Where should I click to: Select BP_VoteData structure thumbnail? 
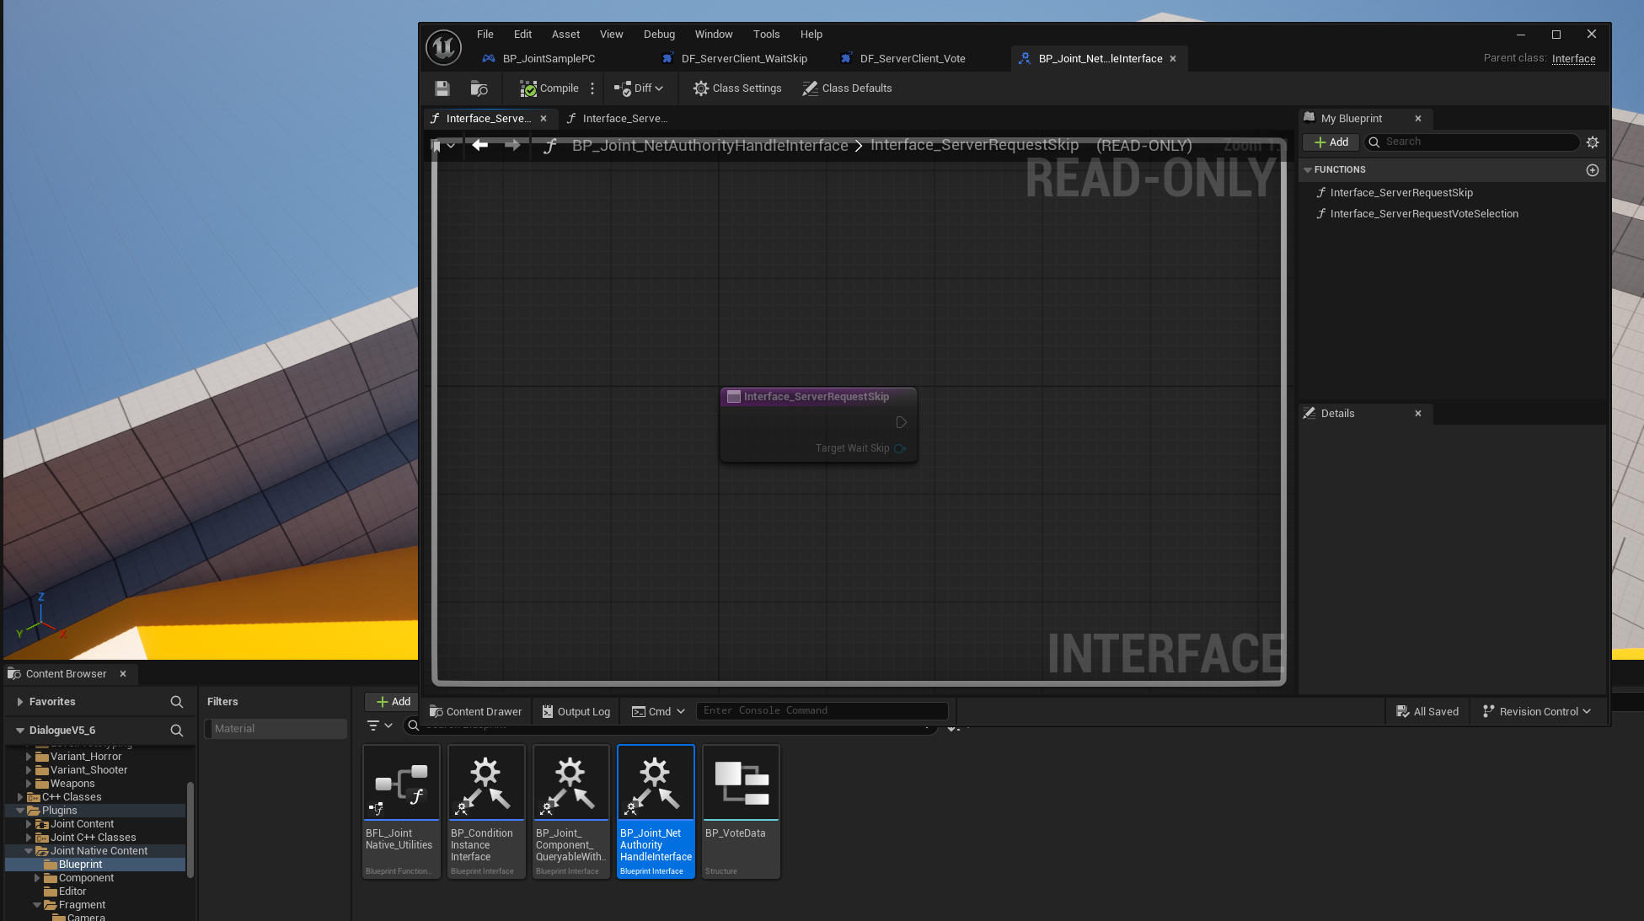click(x=741, y=784)
